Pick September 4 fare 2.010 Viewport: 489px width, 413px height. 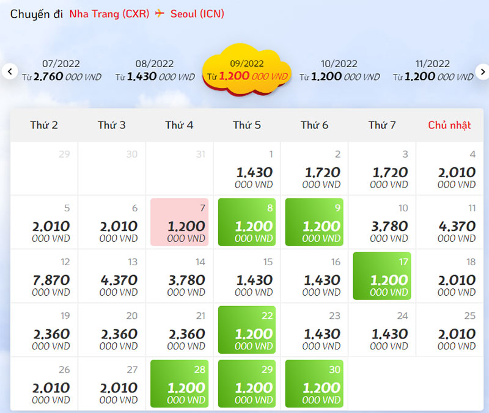pos(450,169)
